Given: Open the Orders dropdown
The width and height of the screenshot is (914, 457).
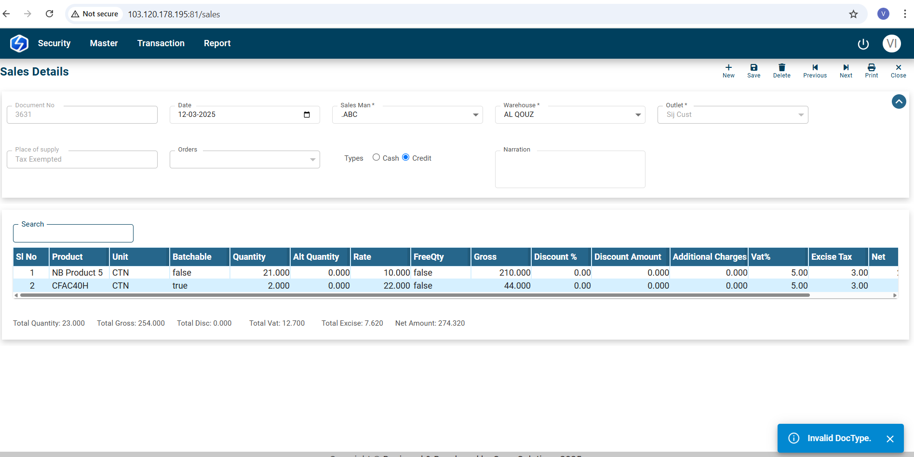Looking at the screenshot, I should coord(312,160).
